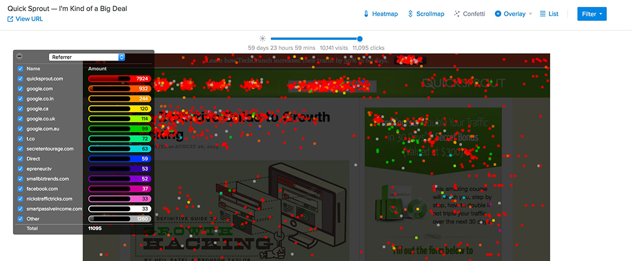Uncheck the Name select-all checkbox

[x=20, y=69]
